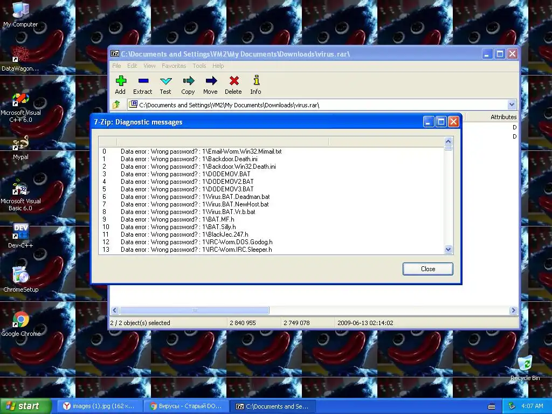Click the up arrow of messages scrollbar
This screenshot has height=414, width=552.
tap(448, 142)
